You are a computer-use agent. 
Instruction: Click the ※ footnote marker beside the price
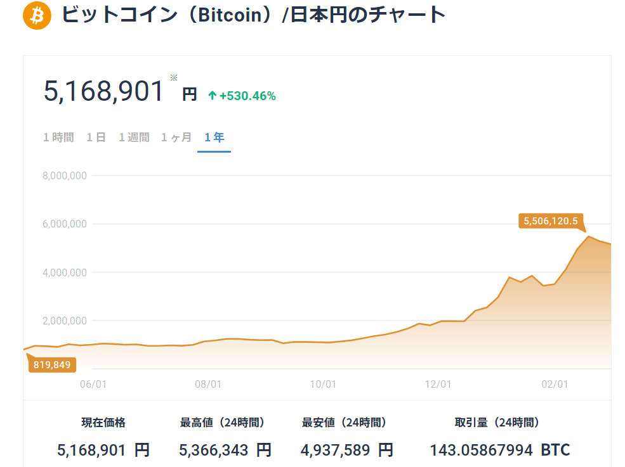[x=174, y=78]
